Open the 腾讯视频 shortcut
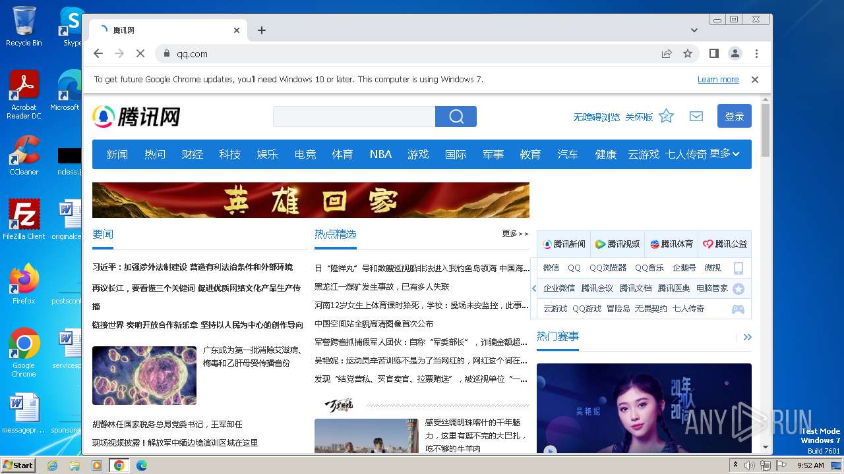Image resolution: width=844 pixels, height=474 pixels. tap(618, 244)
